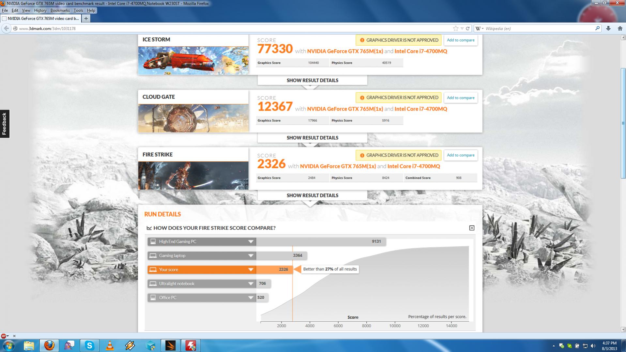The width and height of the screenshot is (626, 352).
Task: Click the search magnifier in Wikipedia box
Action: pos(597,28)
